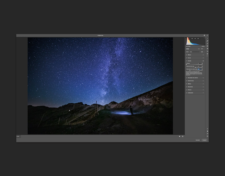Viewport: 225px width, 176px height.
Task: Toggle visibility of Efectos panel edits
Action: pyautogui.click(x=203, y=90)
